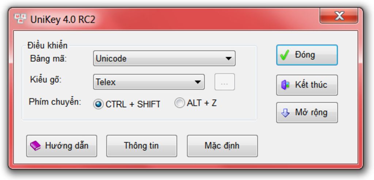
Task: Click the UniKey app icon in title bar
Action: click(20, 19)
